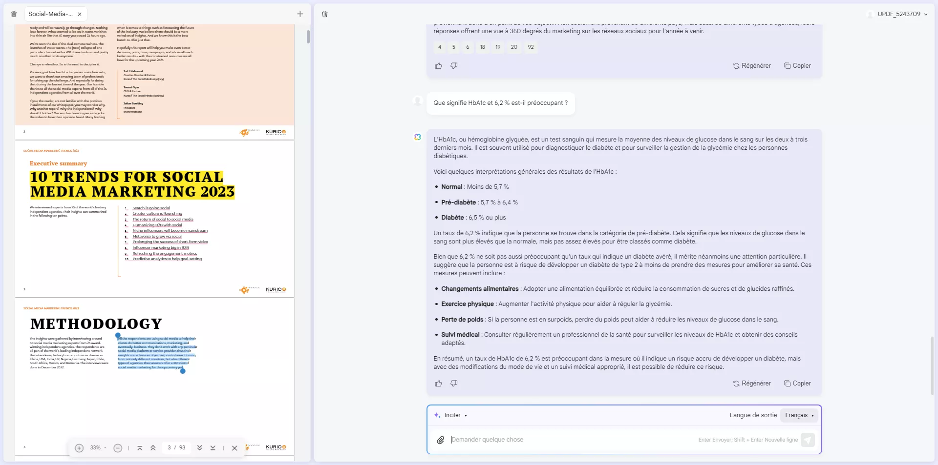
Task: Copy the HbA1c answer
Action: point(797,384)
